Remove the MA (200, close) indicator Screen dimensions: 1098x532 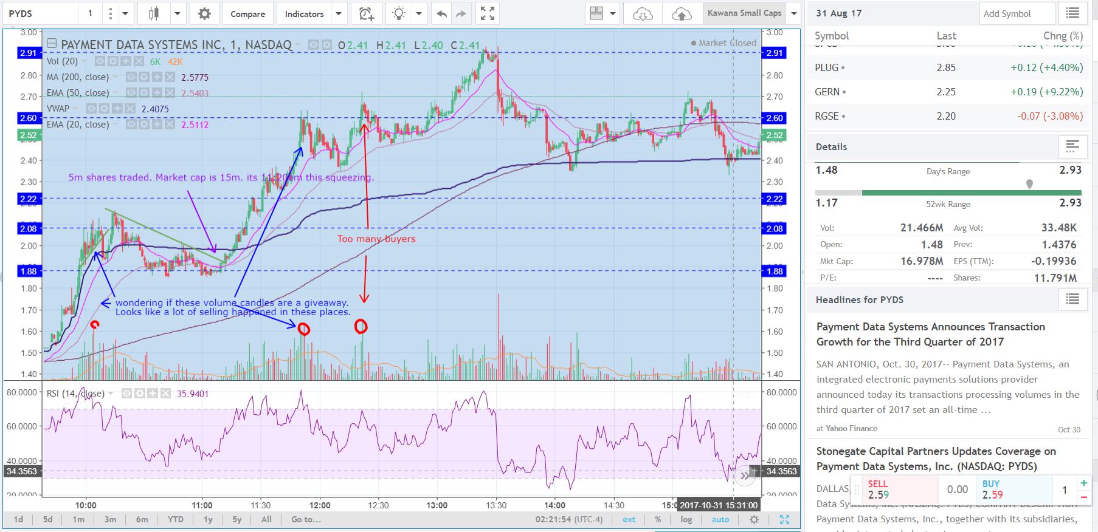[169, 77]
